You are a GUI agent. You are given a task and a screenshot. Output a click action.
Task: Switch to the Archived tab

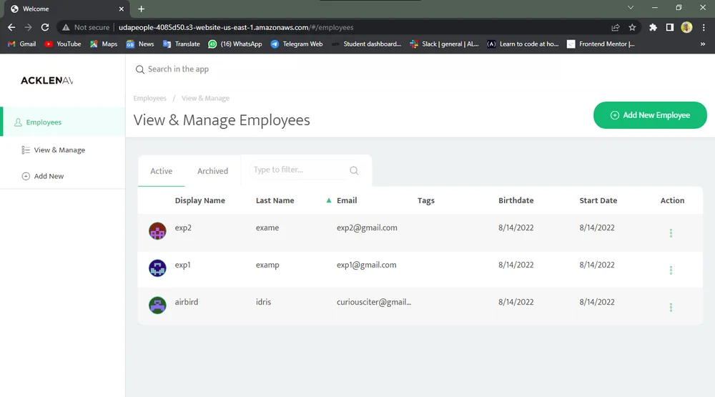(x=212, y=171)
